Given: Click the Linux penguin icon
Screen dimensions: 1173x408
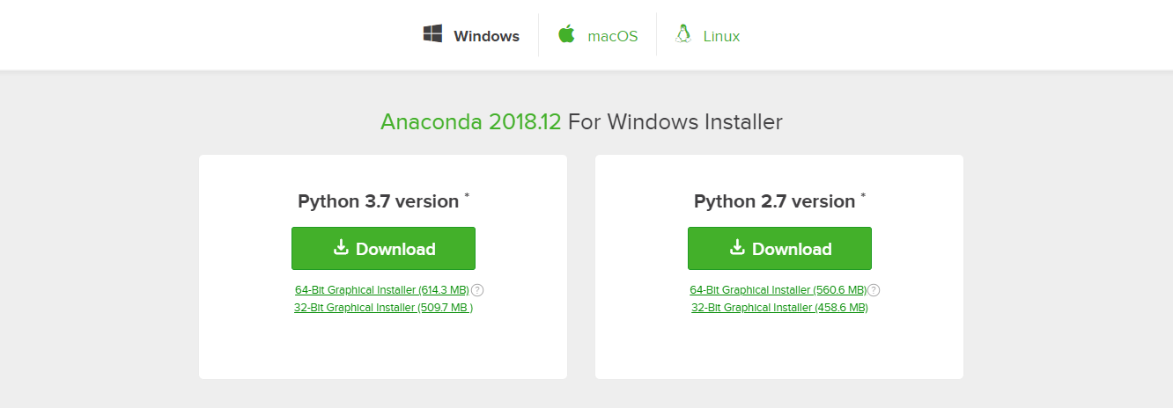Looking at the screenshot, I should point(682,34).
